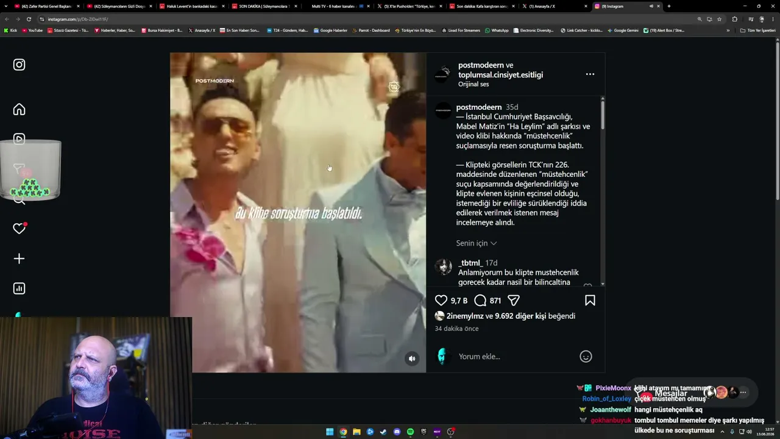The image size is (780, 439).
Task: Open Discord from the taskbar
Action: [x=397, y=432]
